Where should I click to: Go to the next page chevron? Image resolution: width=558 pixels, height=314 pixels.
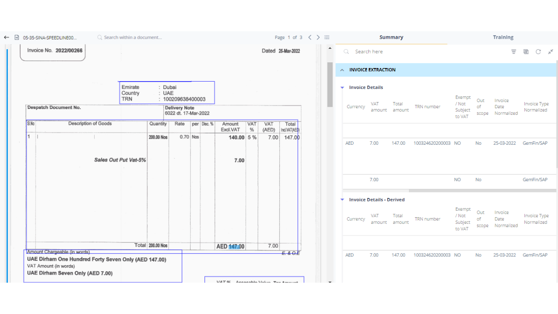point(318,38)
